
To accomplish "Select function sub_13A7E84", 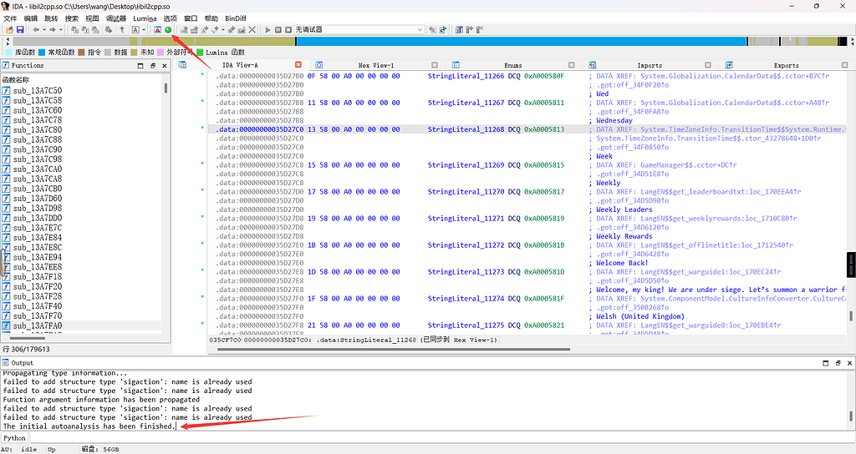I will point(37,238).
